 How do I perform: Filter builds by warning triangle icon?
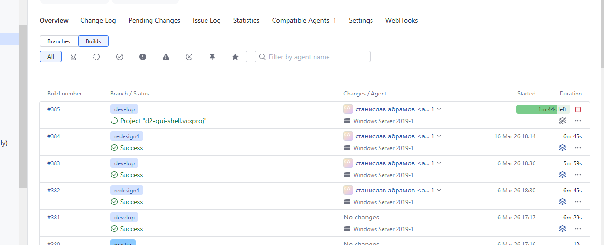click(x=166, y=57)
